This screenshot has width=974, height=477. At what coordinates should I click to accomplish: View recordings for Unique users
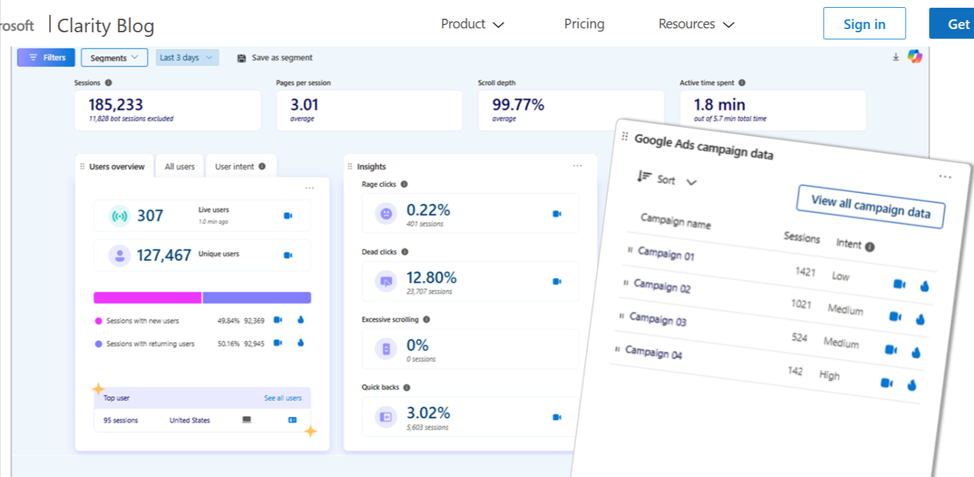click(x=288, y=256)
